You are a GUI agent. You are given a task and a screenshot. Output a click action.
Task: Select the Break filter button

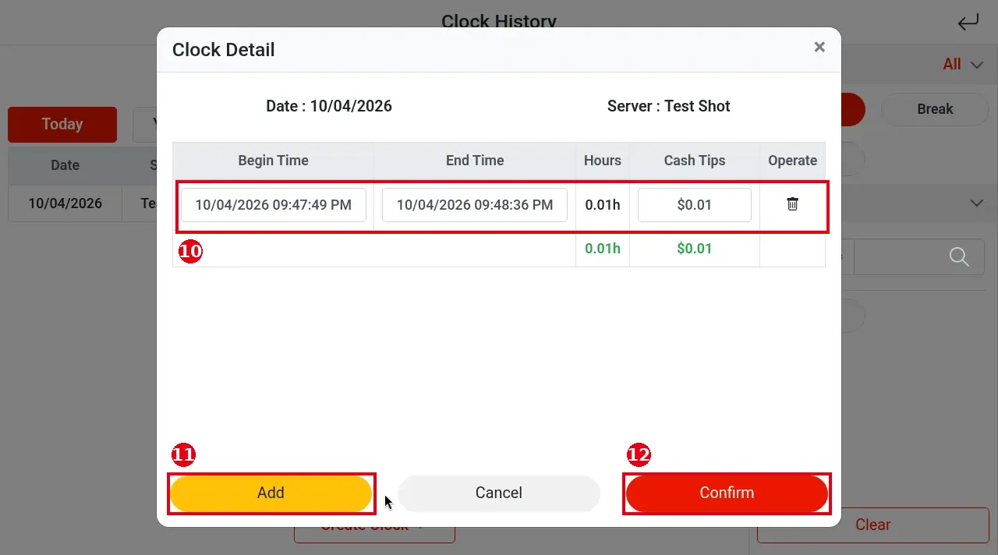935,109
